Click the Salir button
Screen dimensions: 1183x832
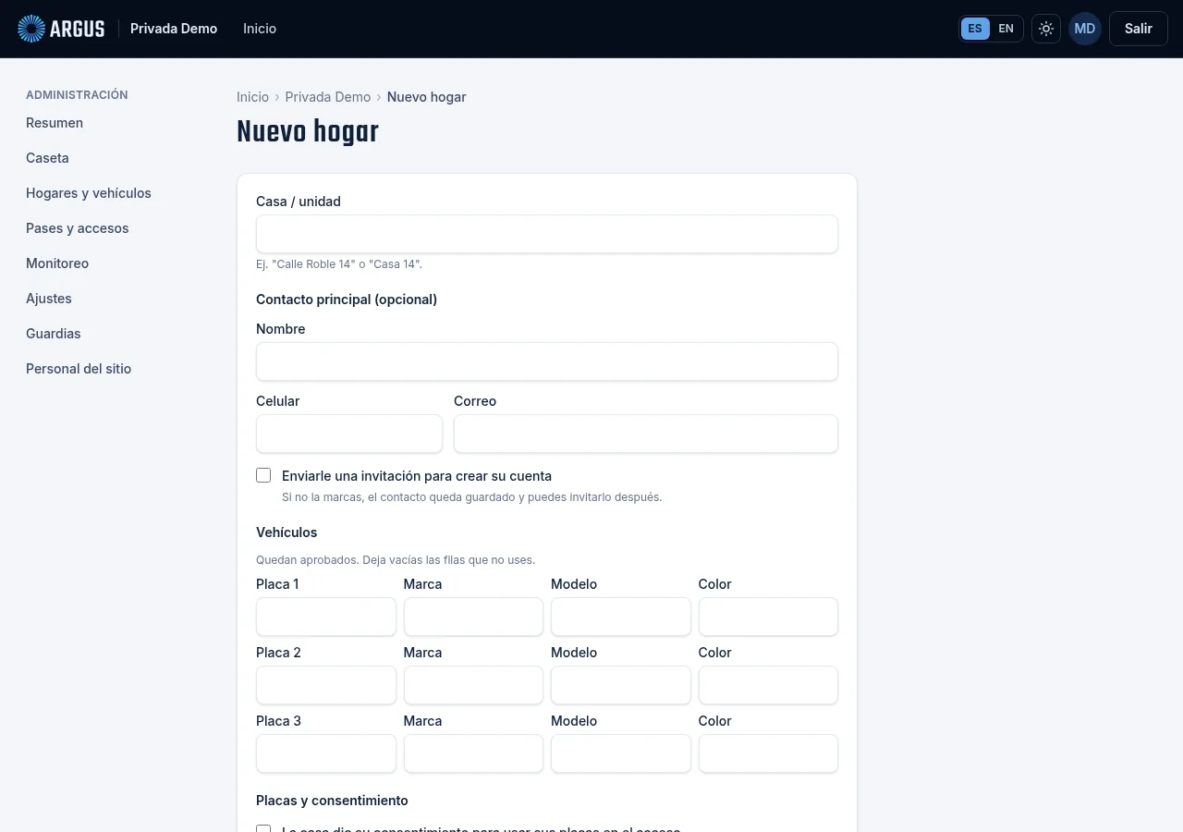(1139, 29)
